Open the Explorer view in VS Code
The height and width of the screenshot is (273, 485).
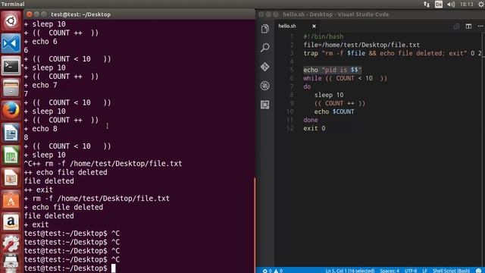point(264,29)
